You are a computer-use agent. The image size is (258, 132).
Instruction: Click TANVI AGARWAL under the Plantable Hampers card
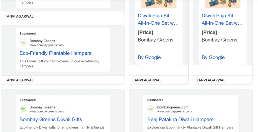tap(19, 80)
